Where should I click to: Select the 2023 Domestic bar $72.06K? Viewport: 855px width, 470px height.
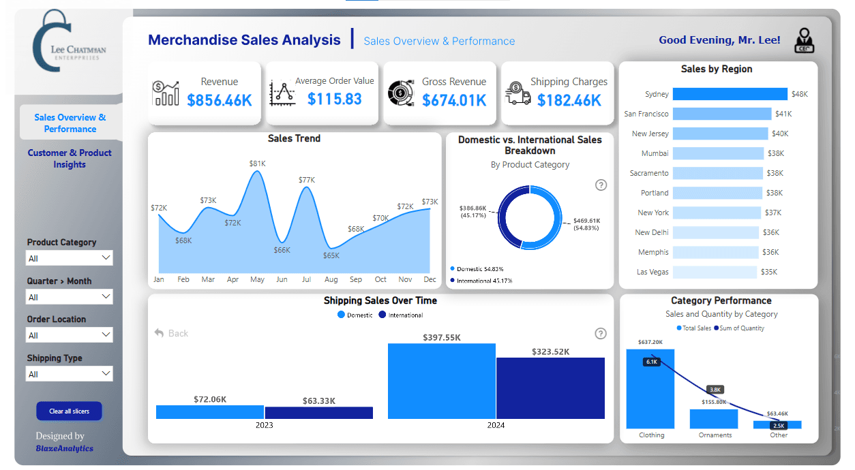coord(210,412)
